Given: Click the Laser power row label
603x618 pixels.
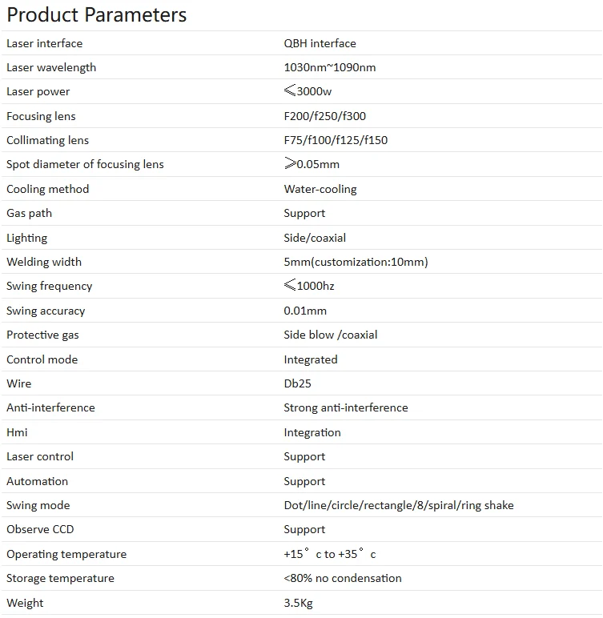Looking at the screenshot, I should [x=38, y=92].
